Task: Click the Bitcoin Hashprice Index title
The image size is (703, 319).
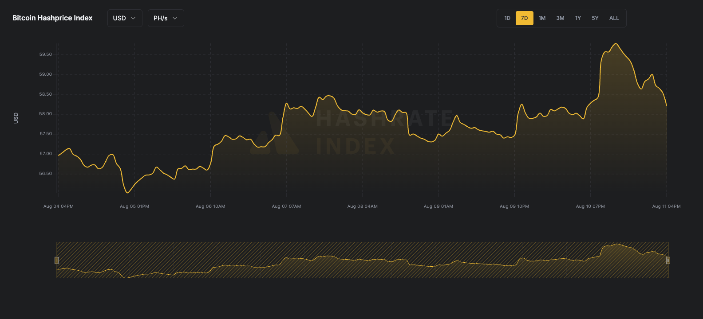Action: 52,18
